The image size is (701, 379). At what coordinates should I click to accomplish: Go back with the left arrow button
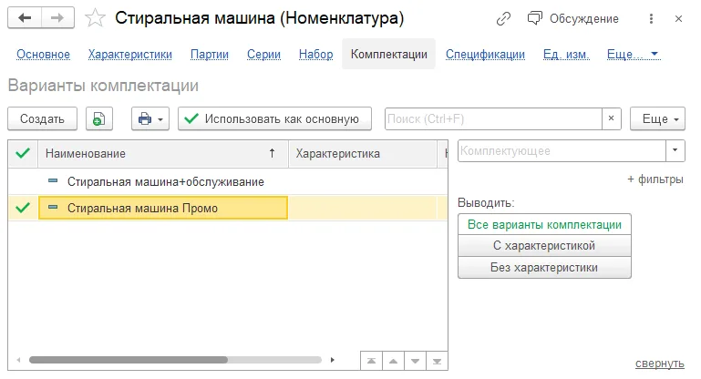click(25, 18)
